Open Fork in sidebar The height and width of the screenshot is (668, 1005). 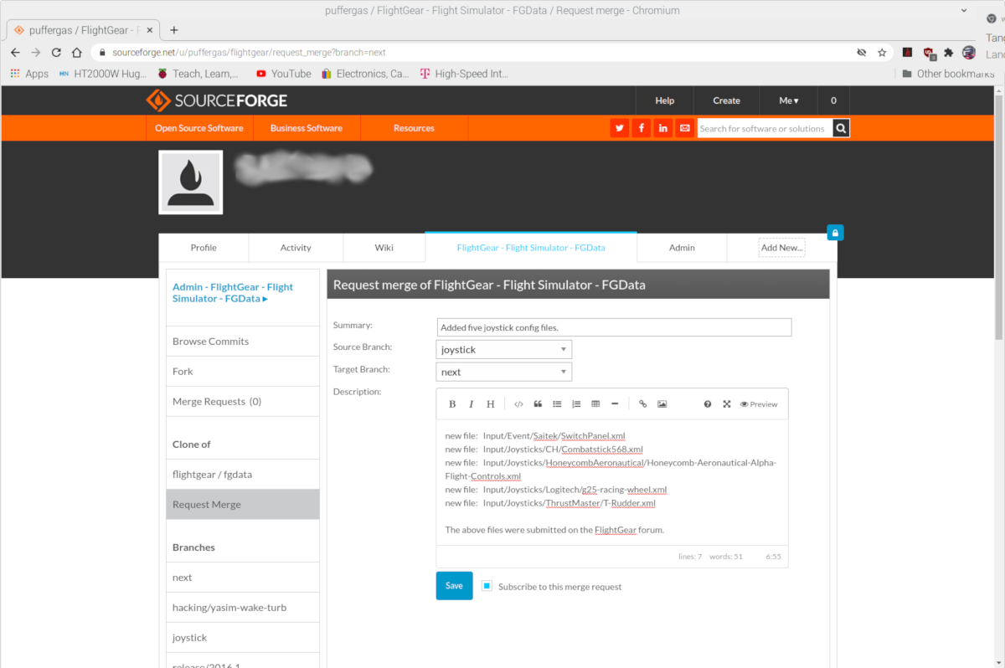click(x=243, y=371)
